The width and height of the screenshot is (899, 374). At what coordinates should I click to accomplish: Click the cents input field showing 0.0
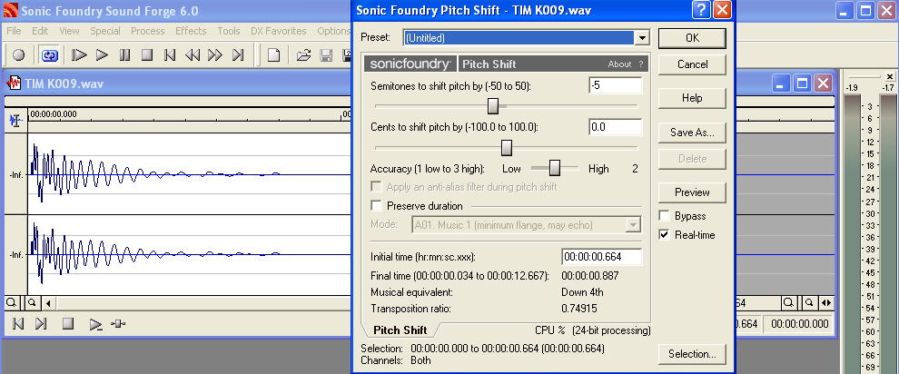click(615, 127)
